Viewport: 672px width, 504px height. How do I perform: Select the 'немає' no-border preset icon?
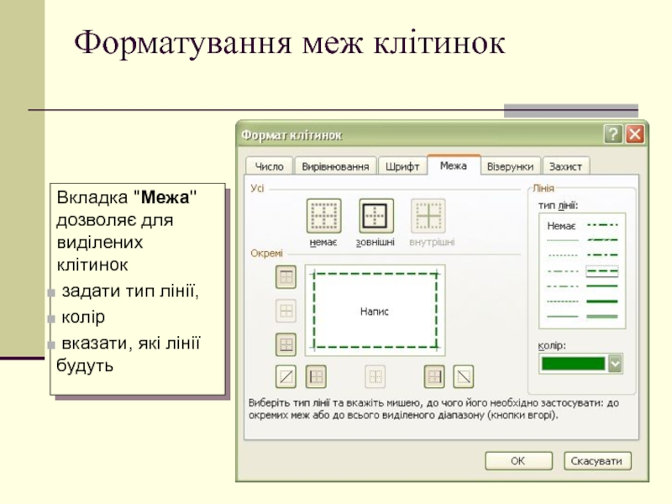click(323, 216)
